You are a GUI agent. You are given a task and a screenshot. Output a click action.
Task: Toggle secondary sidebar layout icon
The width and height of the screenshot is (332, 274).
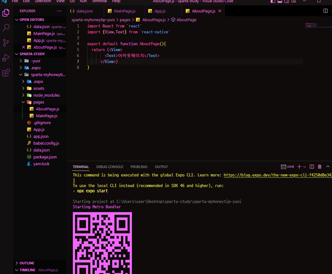pos(286,1)
